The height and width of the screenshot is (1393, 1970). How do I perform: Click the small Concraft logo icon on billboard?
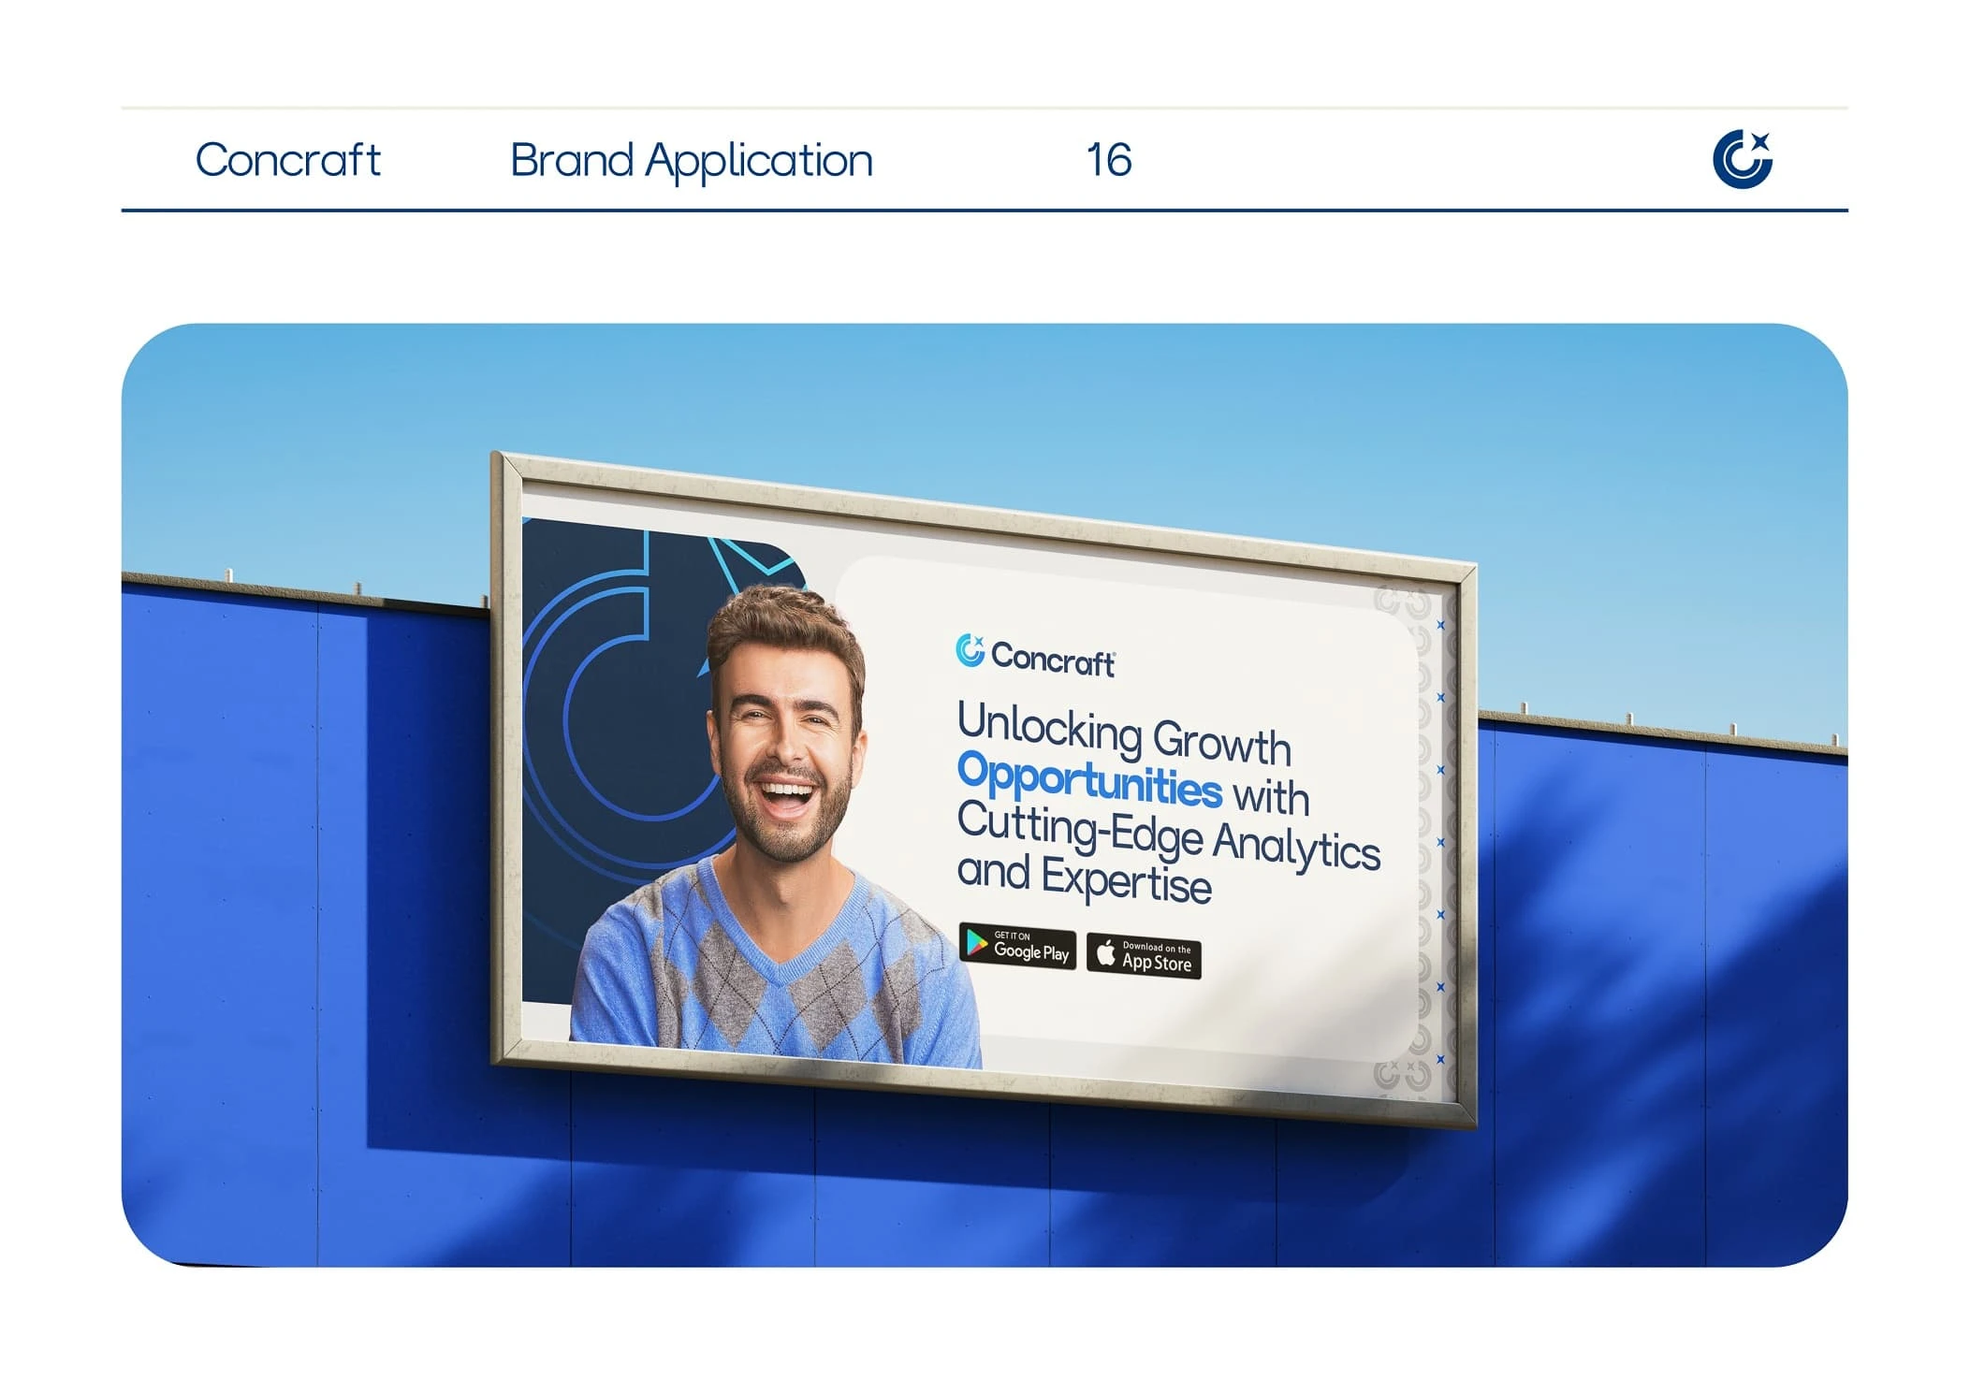pos(970,650)
